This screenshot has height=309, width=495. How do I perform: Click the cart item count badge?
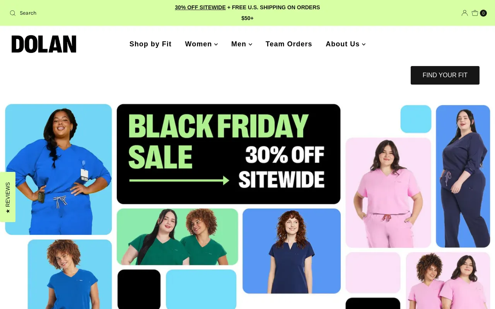(483, 13)
